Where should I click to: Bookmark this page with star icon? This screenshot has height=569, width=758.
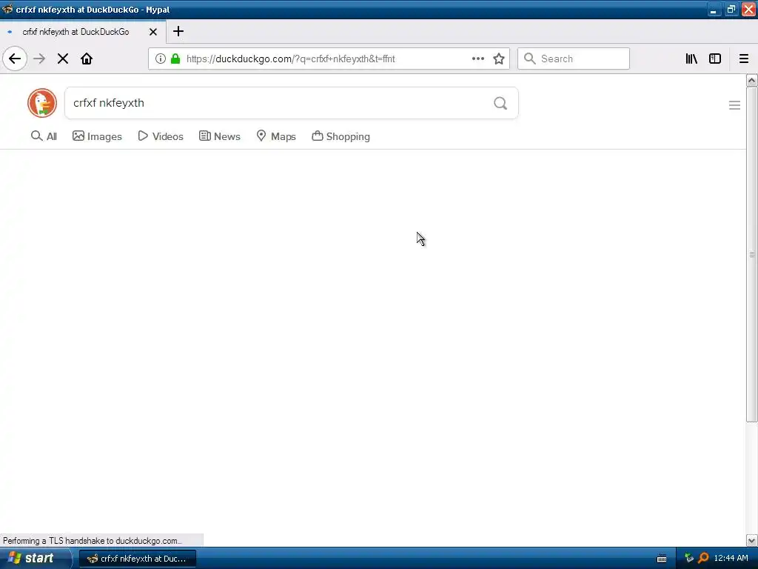click(x=499, y=59)
